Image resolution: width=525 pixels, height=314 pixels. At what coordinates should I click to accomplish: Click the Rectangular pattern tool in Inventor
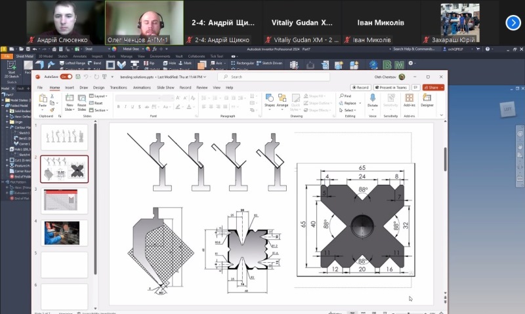[242, 63]
